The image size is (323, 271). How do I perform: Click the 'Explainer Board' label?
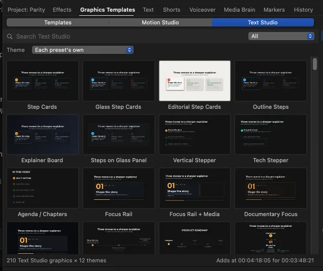tap(42, 160)
